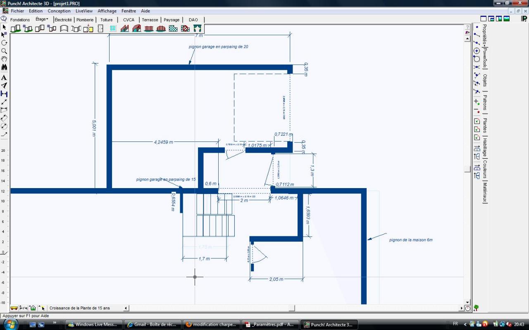The width and height of the screenshot is (529, 330).
Task: Open the Conception menu
Action: (x=59, y=11)
